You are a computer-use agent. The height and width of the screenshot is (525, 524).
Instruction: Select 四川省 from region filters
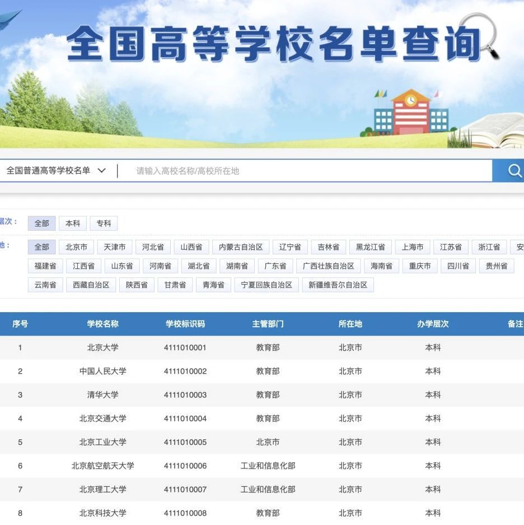458,266
